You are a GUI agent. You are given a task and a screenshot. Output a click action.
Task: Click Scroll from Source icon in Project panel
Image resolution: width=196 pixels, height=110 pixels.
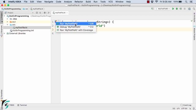37,13
